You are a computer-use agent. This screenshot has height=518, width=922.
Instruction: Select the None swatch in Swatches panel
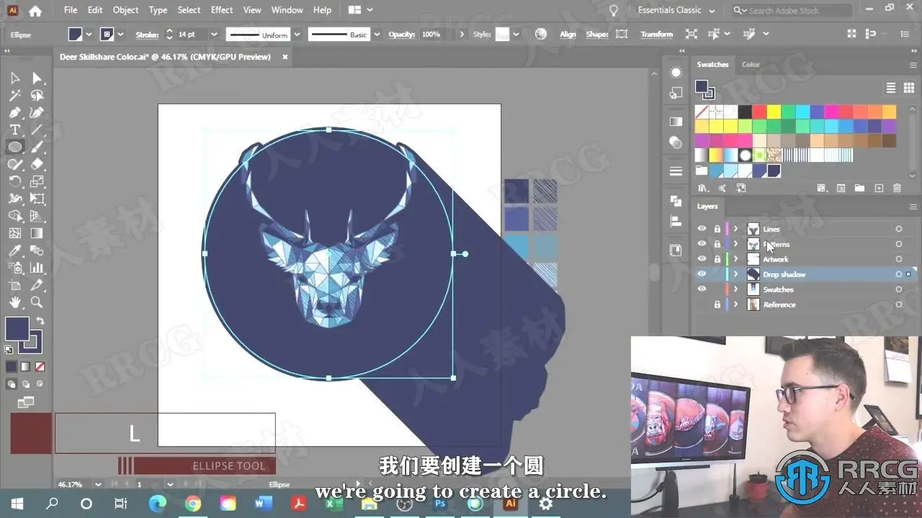[x=702, y=112]
